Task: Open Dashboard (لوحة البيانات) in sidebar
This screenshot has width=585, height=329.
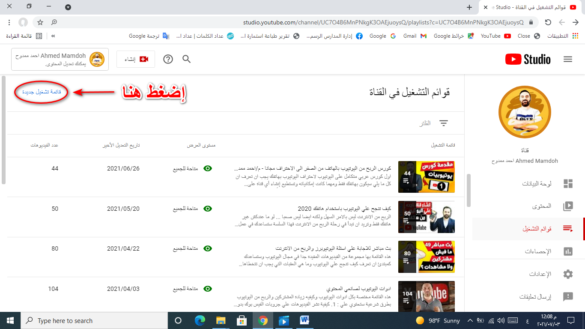Action: (568, 184)
